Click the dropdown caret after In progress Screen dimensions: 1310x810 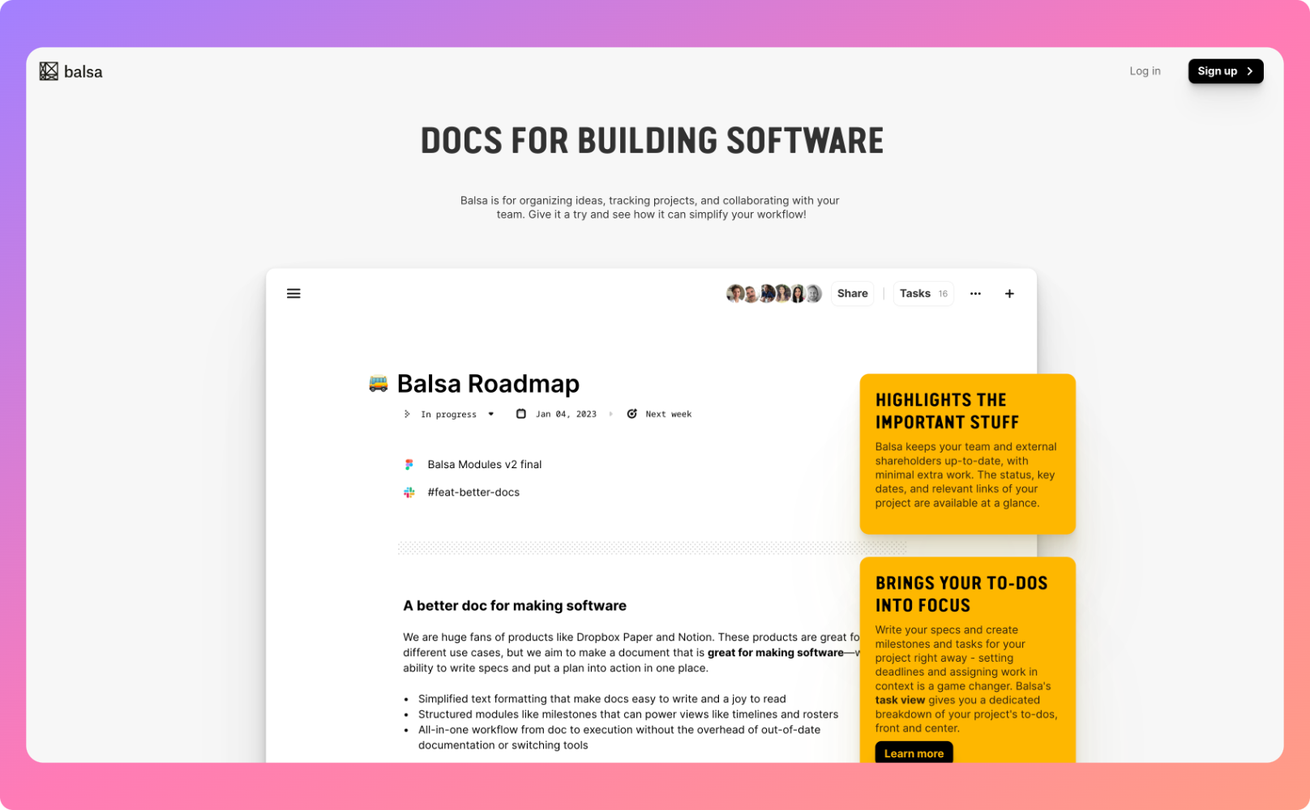tap(491, 414)
